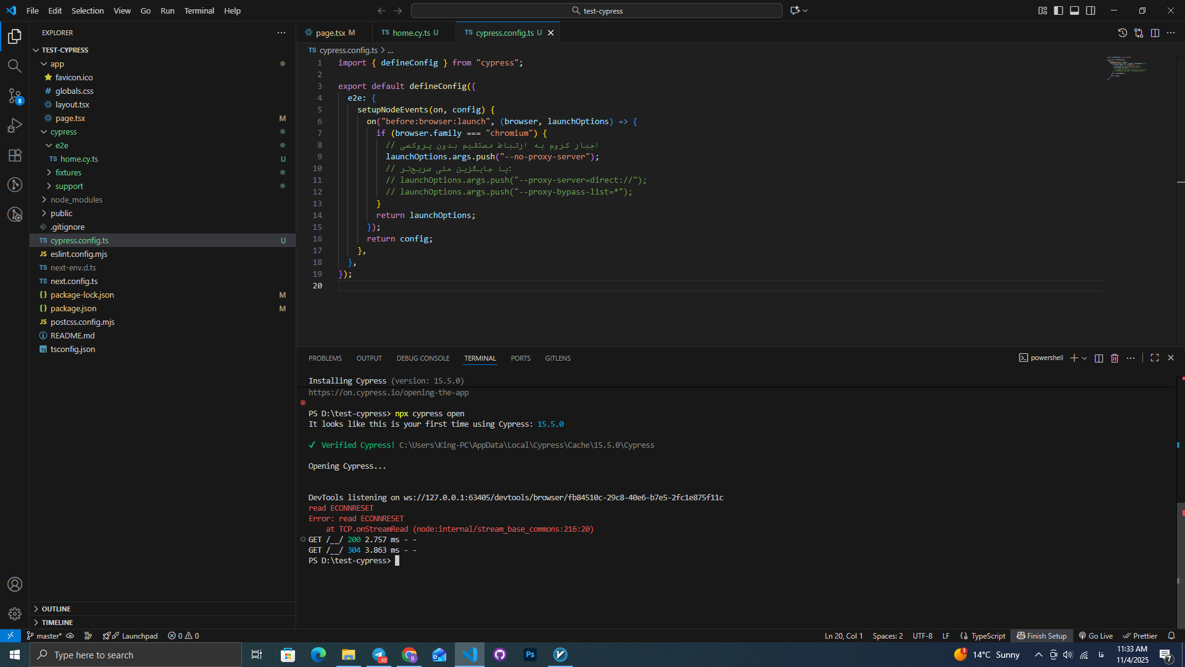Split the editor to the right

click(1155, 33)
